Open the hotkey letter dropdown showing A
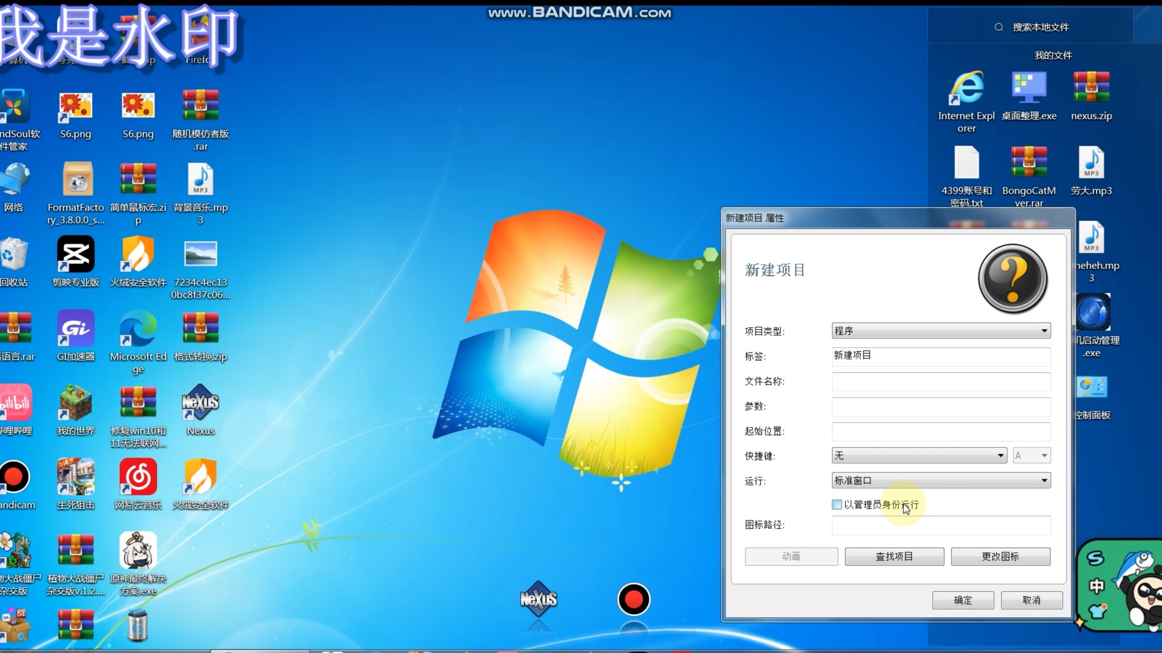This screenshot has height=653, width=1162. click(1032, 456)
